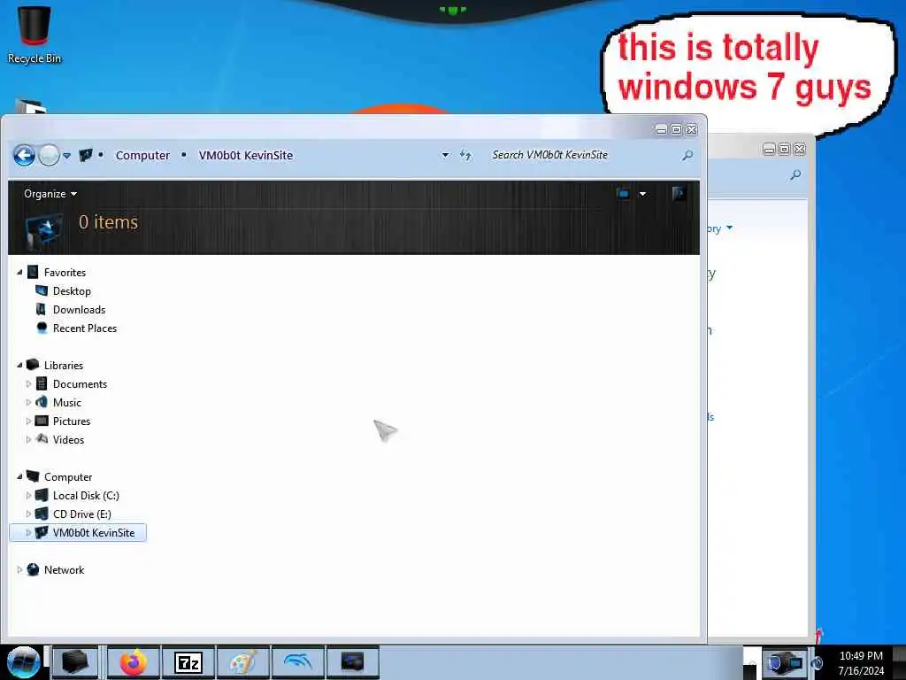Select VM0b0t KevinSite in tree
The image size is (906, 680).
point(94,532)
